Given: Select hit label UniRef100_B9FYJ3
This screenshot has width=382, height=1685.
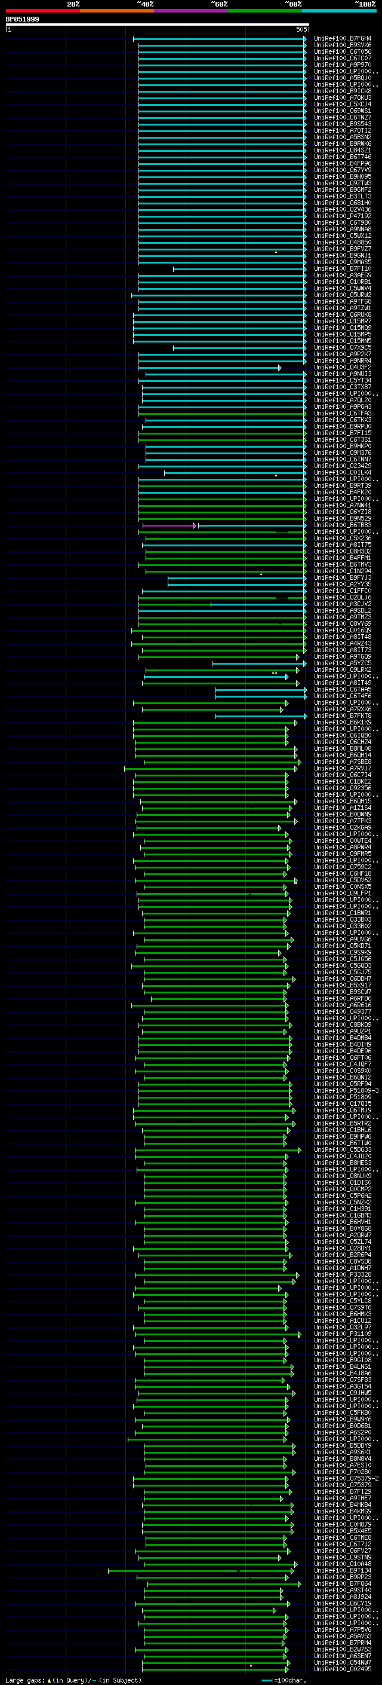Looking at the screenshot, I should [x=343, y=577].
